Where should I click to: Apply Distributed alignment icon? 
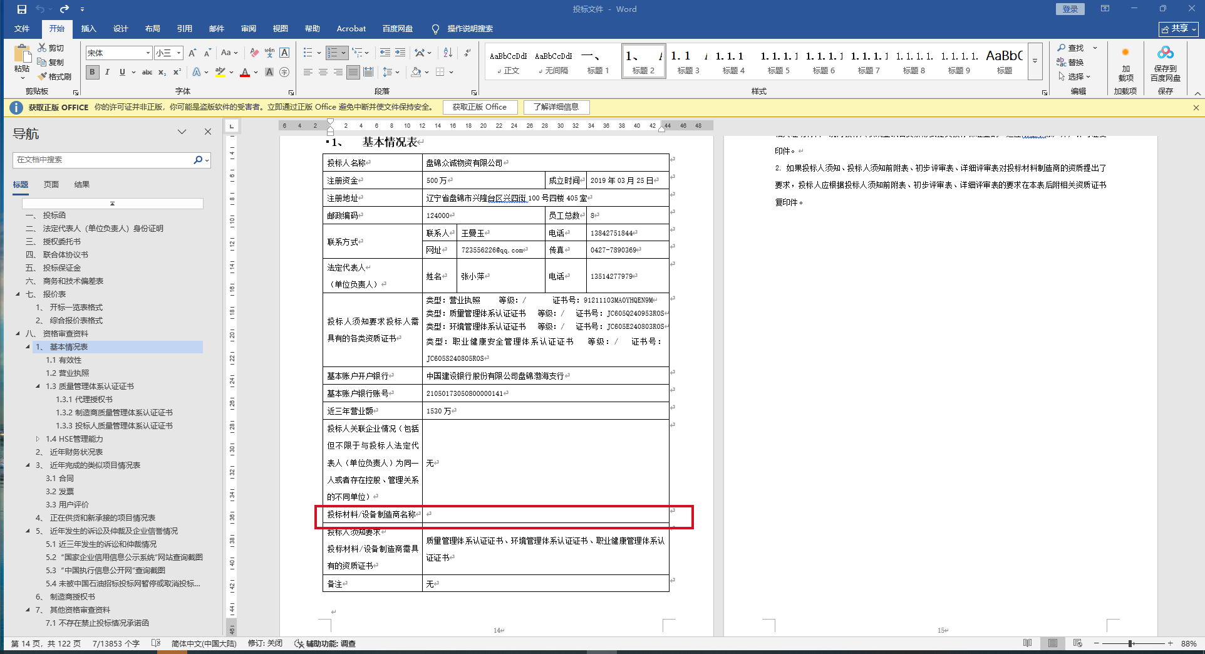click(368, 73)
